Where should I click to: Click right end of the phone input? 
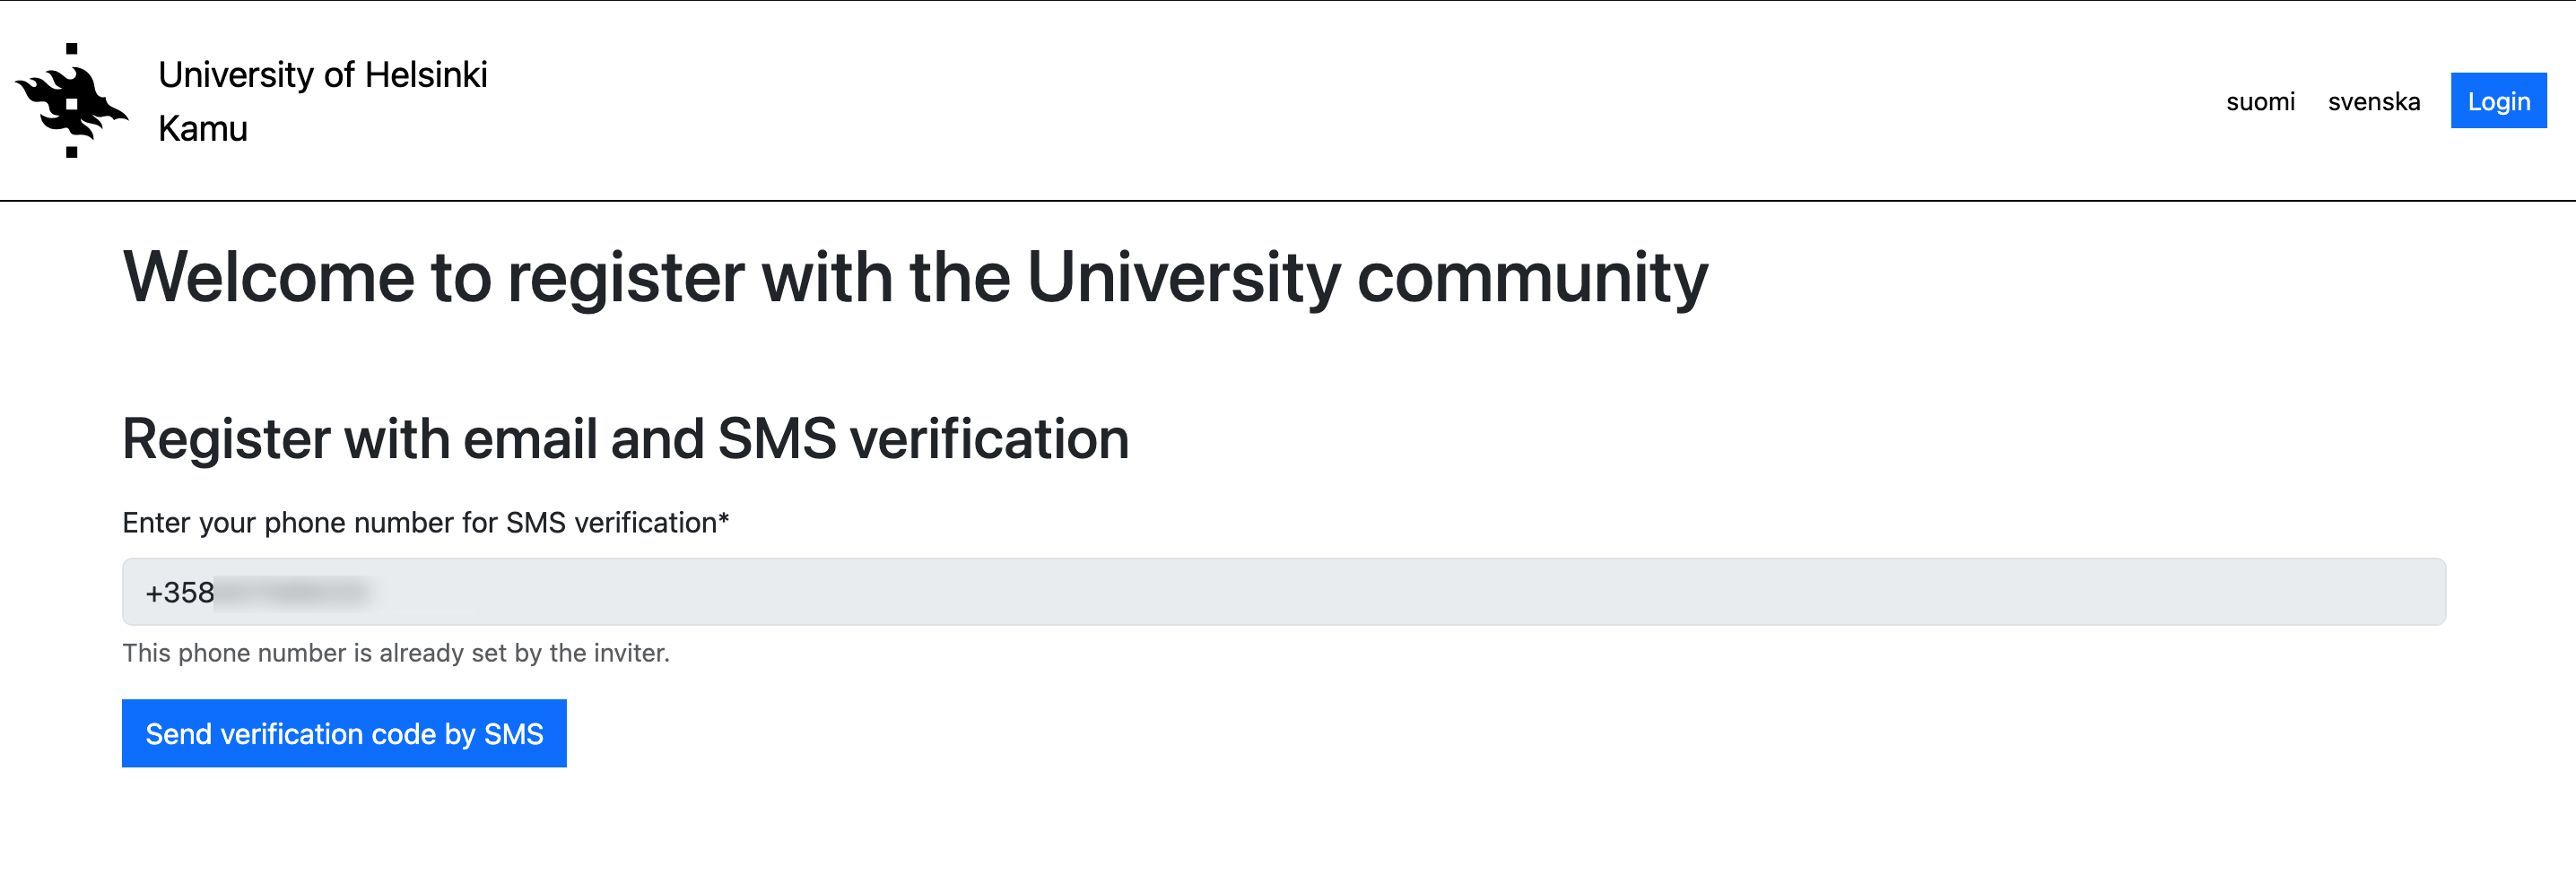tap(2400, 592)
